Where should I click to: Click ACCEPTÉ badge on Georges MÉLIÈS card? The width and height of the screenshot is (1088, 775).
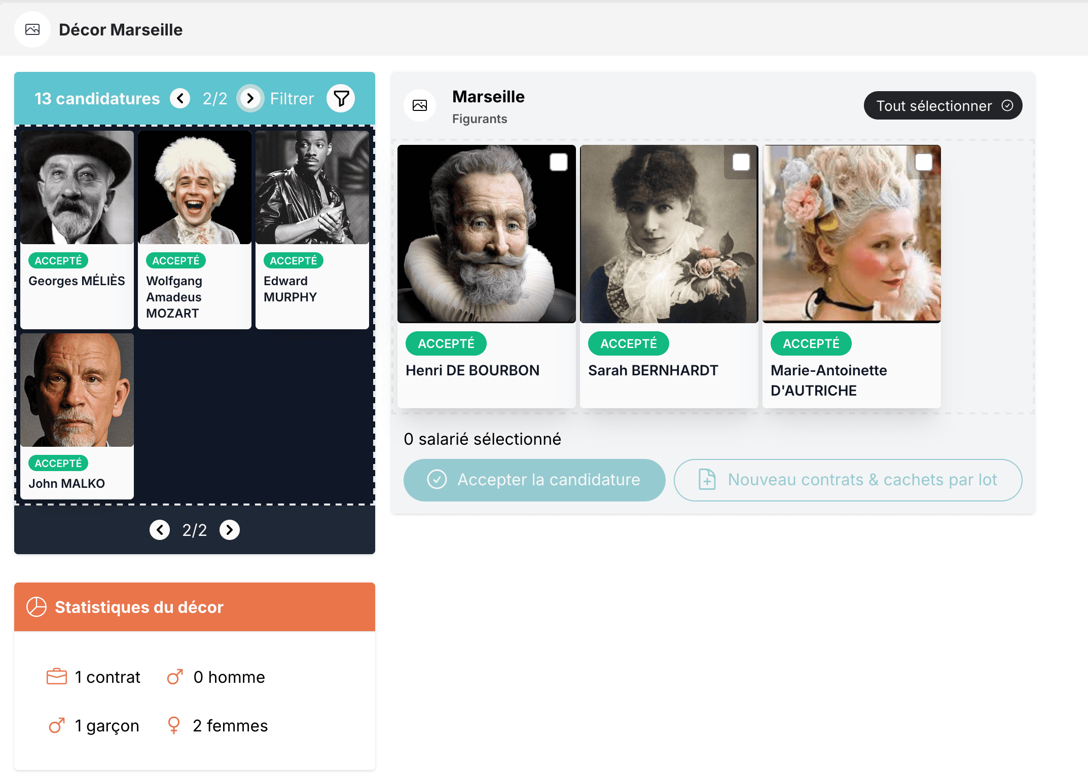click(x=58, y=260)
